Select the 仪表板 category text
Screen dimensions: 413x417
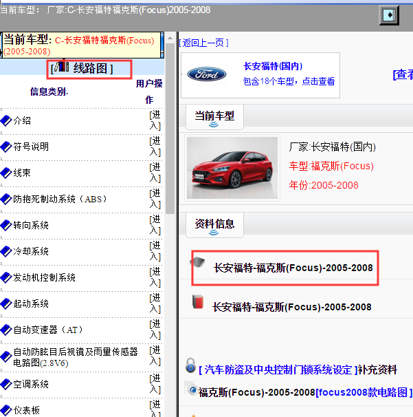(27, 410)
